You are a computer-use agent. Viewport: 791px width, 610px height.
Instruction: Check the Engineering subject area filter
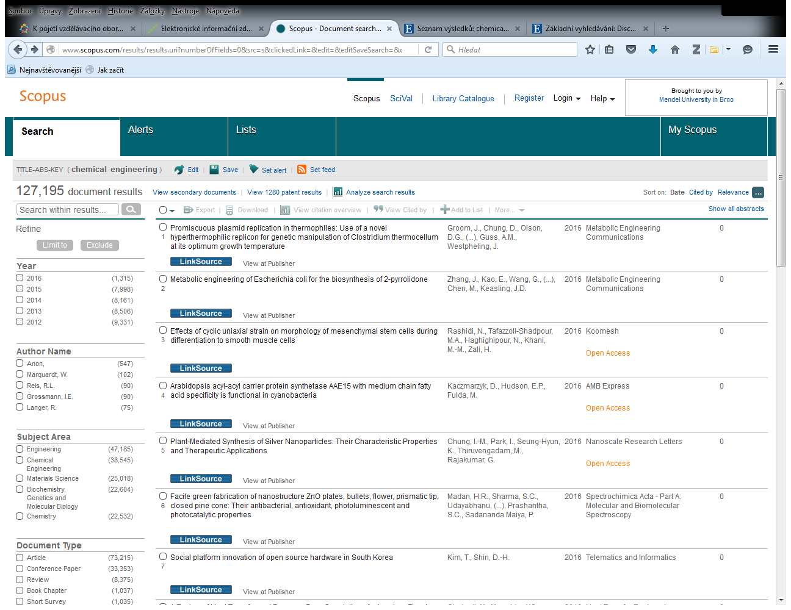[x=20, y=448]
